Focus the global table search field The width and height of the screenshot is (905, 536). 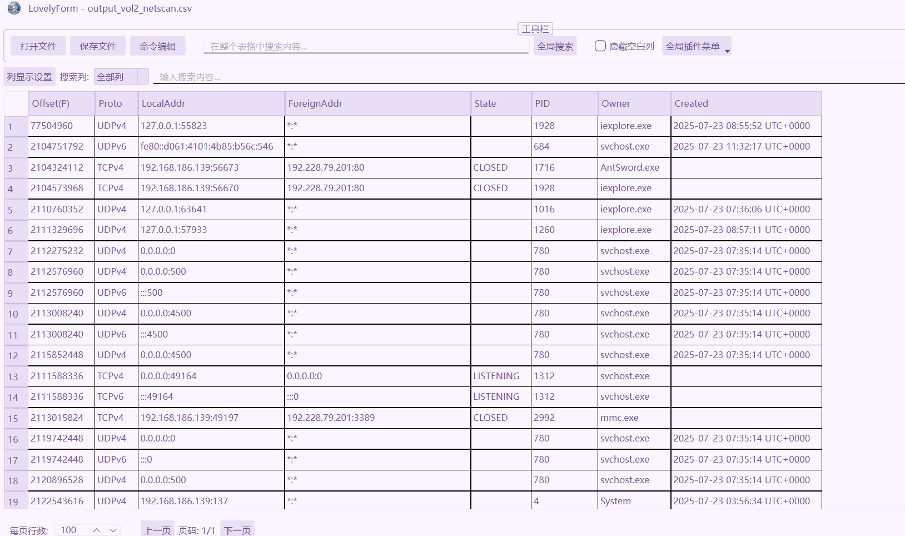[366, 46]
